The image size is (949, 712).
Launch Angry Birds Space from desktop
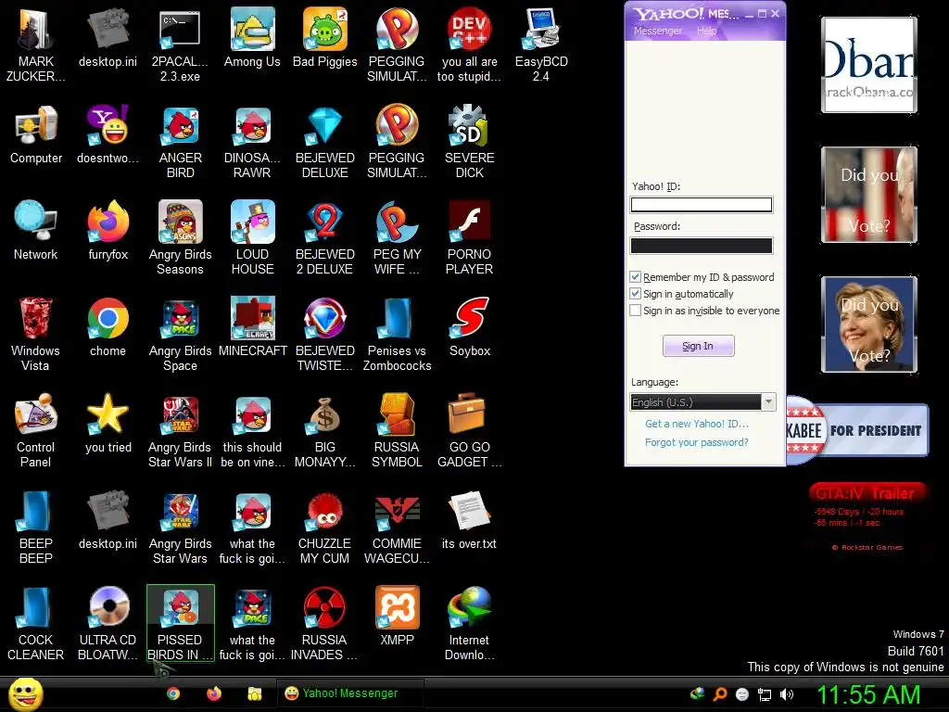(x=180, y=334)
